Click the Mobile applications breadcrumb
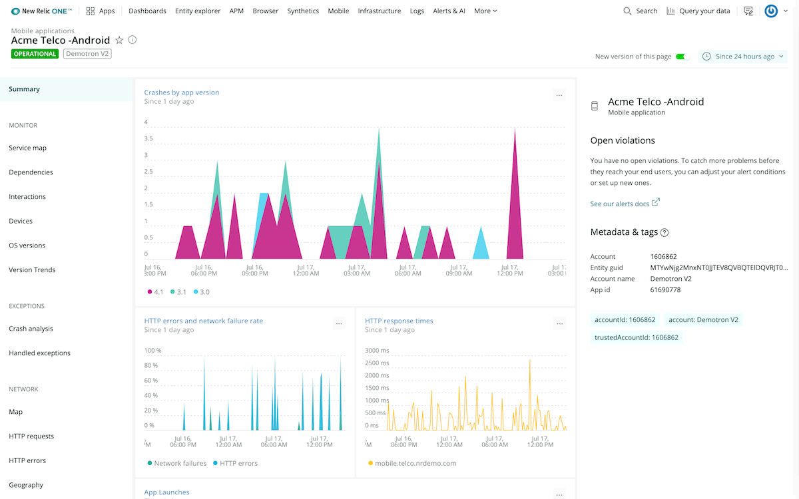Screen dimensions: 799x499 [x=43, y=31]
